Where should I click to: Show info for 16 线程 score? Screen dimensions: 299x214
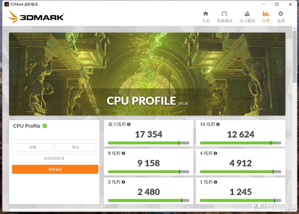(218, 124)
